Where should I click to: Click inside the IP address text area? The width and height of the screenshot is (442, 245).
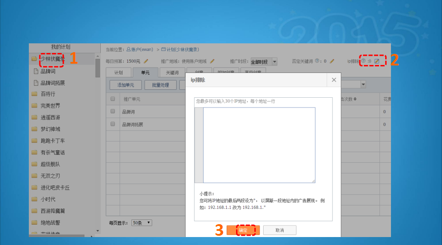[259, 145]
